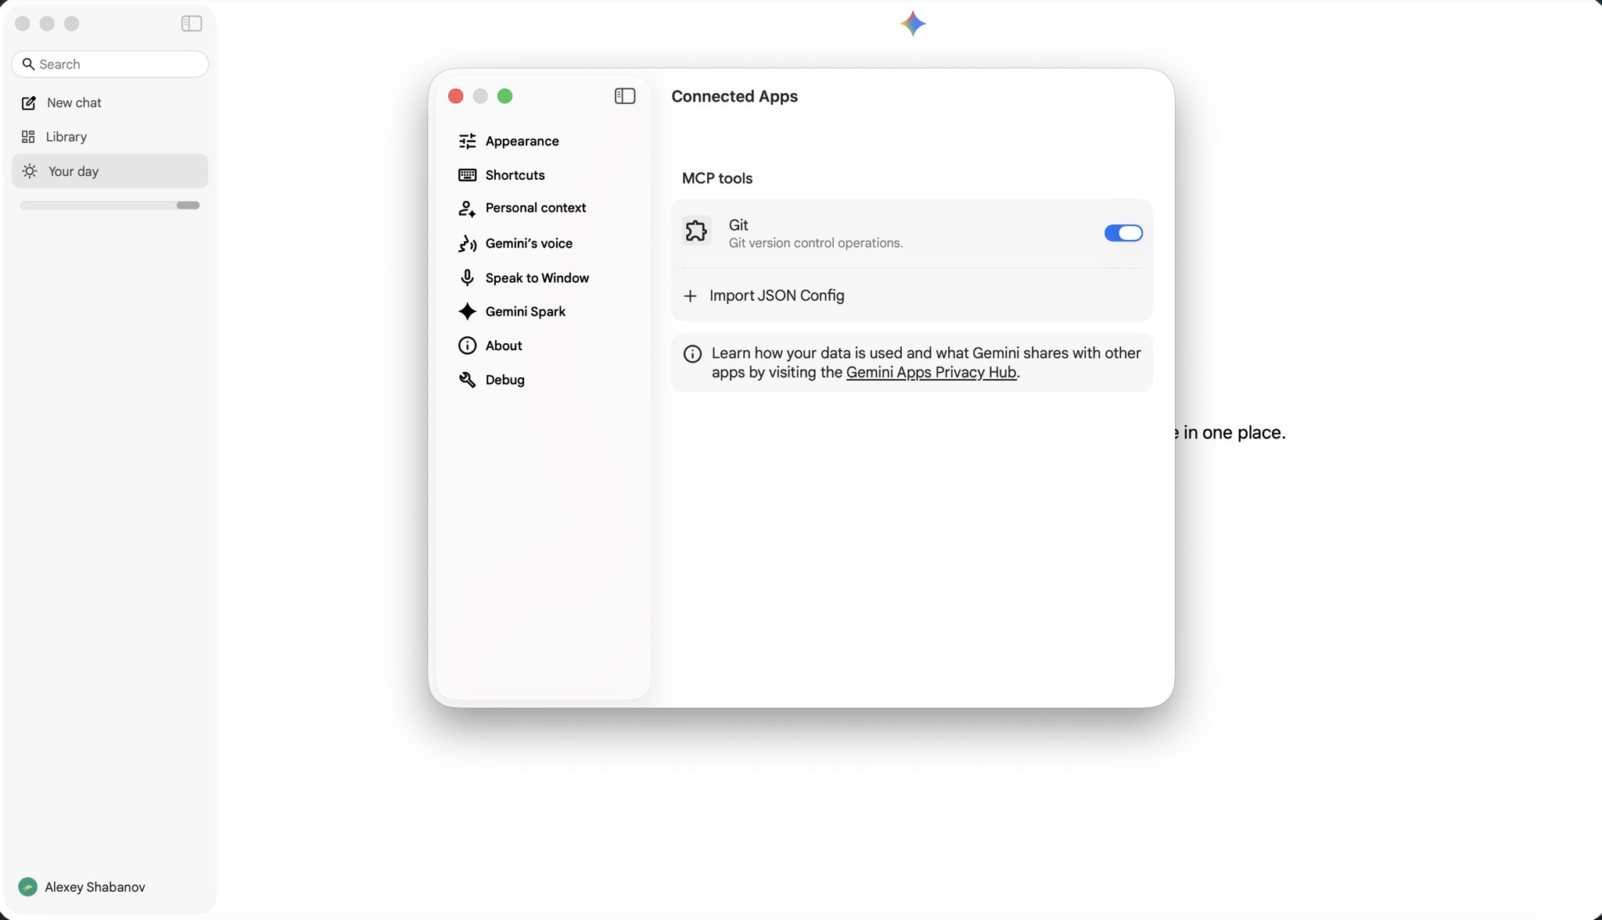Click the 'in one place.' text behind settings
The height and width of the screenshot is (920, 1602).
click(x=1234, y=432)
